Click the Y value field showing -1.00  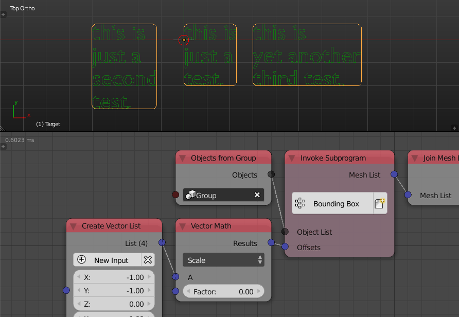pyautogui.click(x=114, y=291)
